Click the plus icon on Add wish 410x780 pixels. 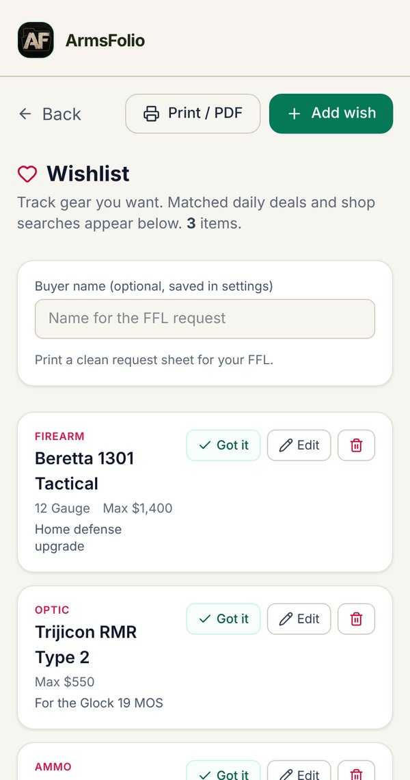coord(295,114)
